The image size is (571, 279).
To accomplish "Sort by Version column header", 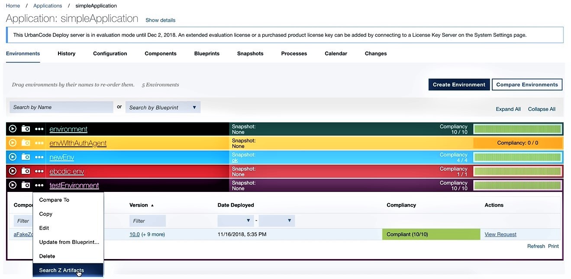I will click(x=142, y=205).
